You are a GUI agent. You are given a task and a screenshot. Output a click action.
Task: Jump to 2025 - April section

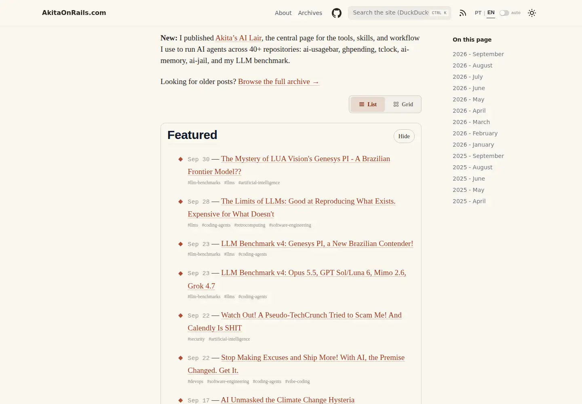coord(469,201)
